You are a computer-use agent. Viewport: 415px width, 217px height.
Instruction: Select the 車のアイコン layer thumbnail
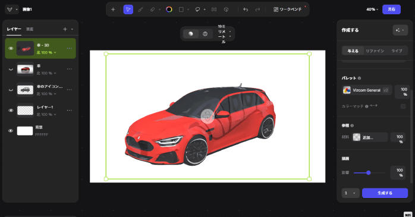25,90
